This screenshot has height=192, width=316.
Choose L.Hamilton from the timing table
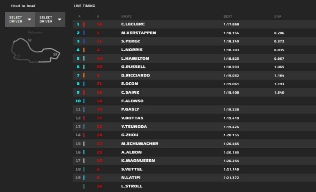[135, 58]
